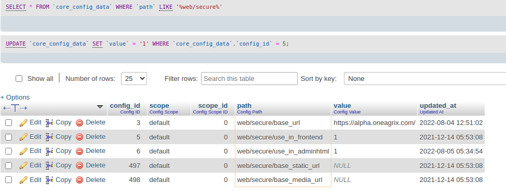Viewport: 506px width, 196px height.
Task: Click pencil edit icon for config_id 3 row
Action: click(23, 122)
